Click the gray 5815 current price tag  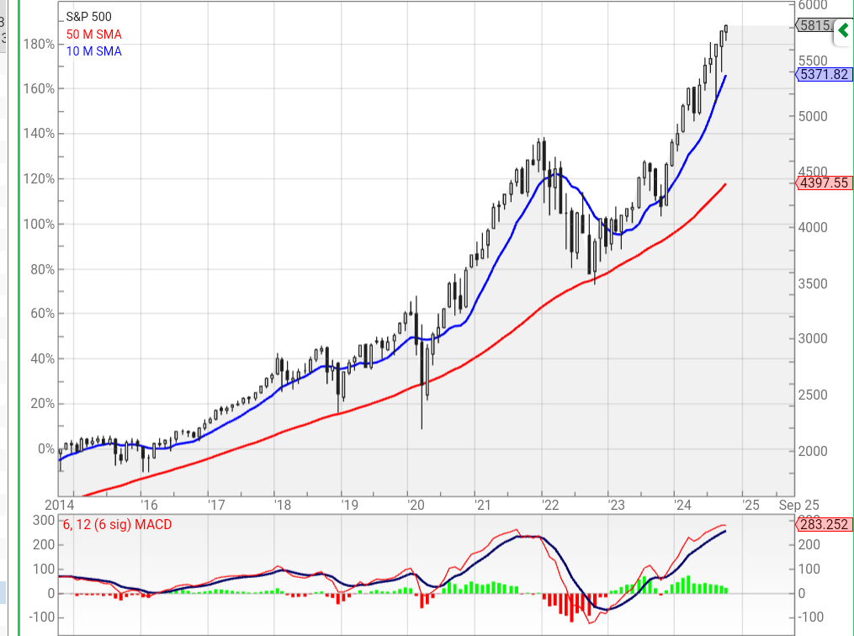click(x=815, y=25)
